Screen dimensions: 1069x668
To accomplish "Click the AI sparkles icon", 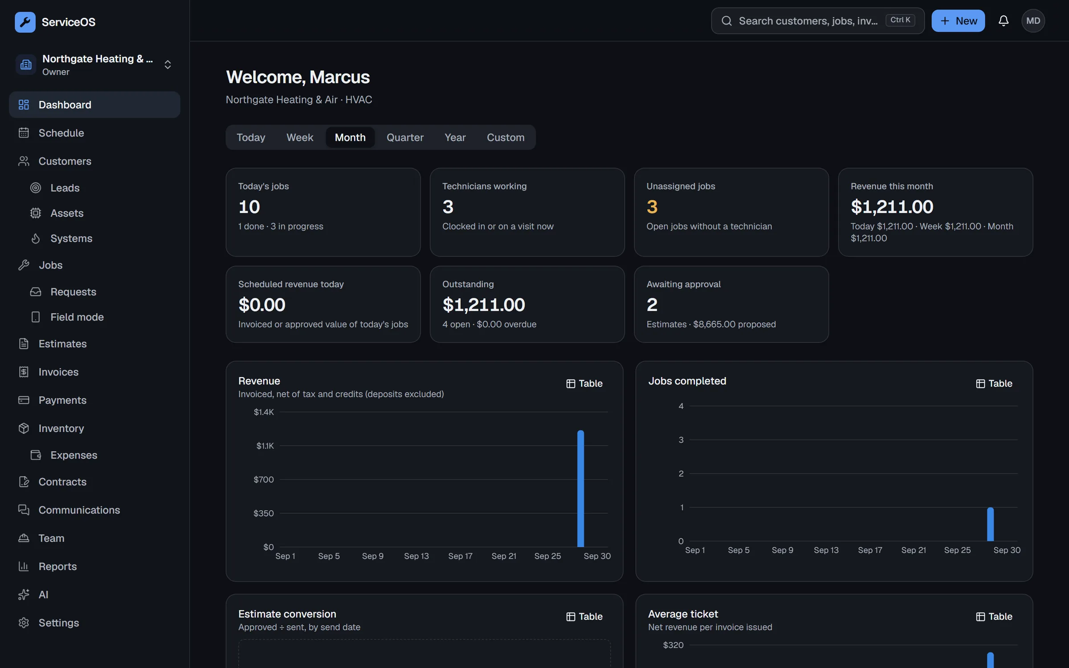I will click(24, 595).
